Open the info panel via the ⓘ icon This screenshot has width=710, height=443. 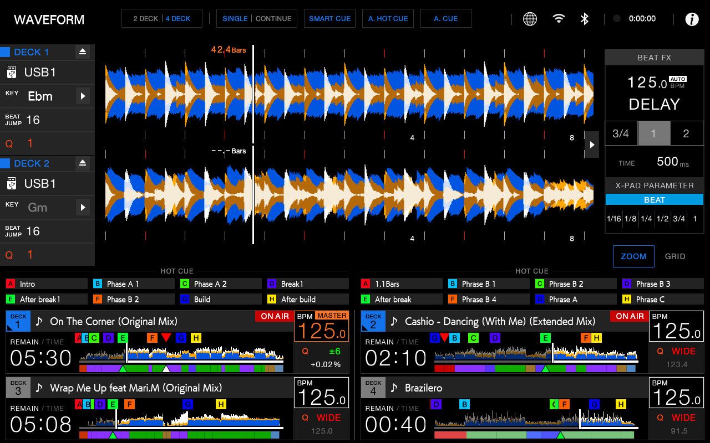click(x=691, y=18)
